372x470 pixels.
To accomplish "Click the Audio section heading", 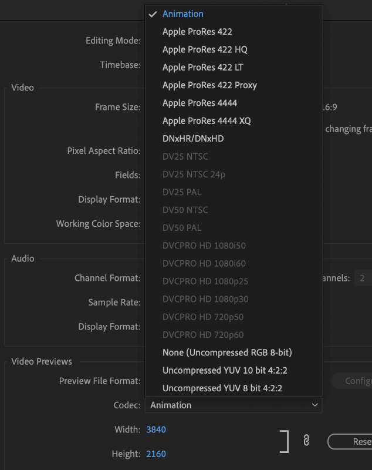I will coord(23,258).
